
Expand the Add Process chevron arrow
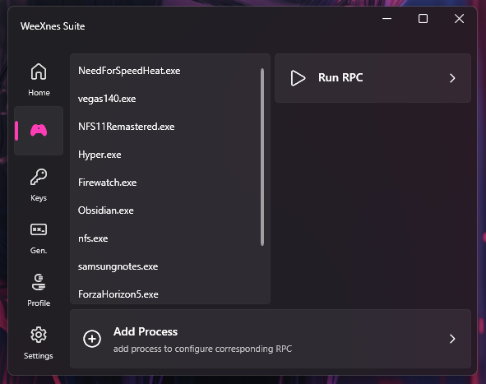coord(452,339)
